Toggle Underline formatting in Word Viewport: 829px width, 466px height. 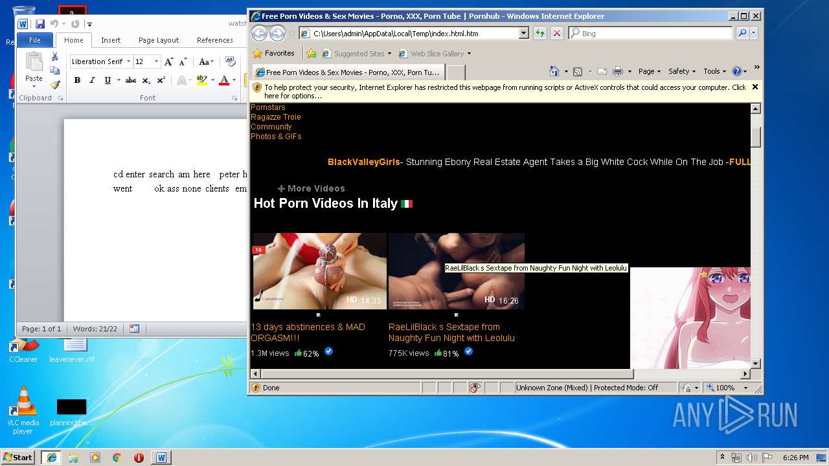(x=108, y=80)
